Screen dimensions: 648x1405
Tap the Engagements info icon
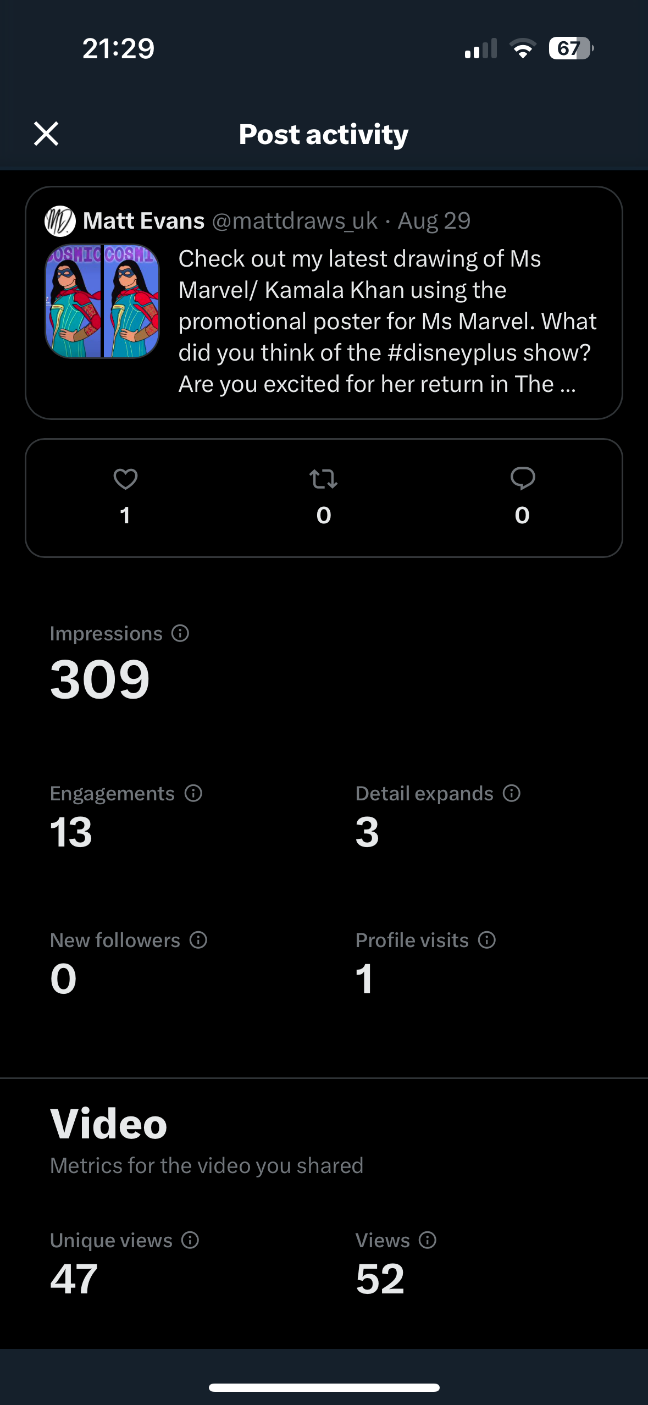click(193, 793)
